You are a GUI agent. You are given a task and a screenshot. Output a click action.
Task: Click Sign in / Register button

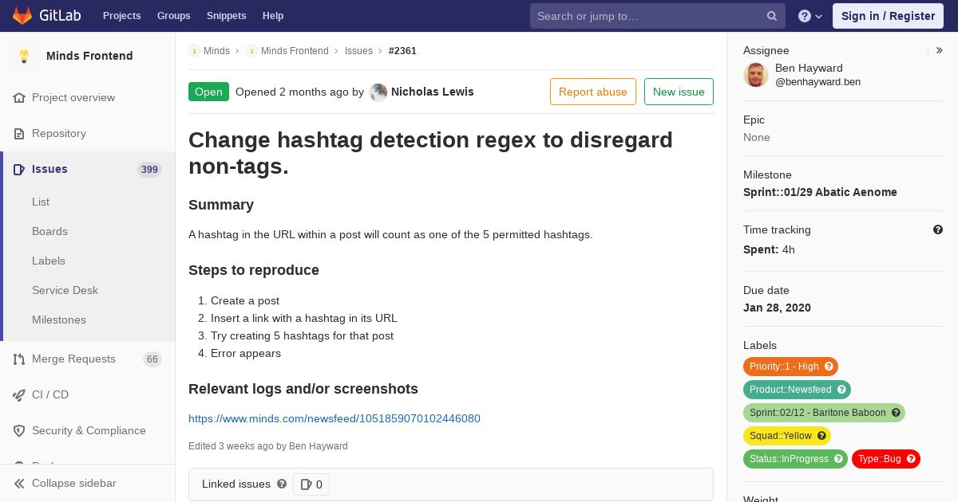tap(888, 16)
